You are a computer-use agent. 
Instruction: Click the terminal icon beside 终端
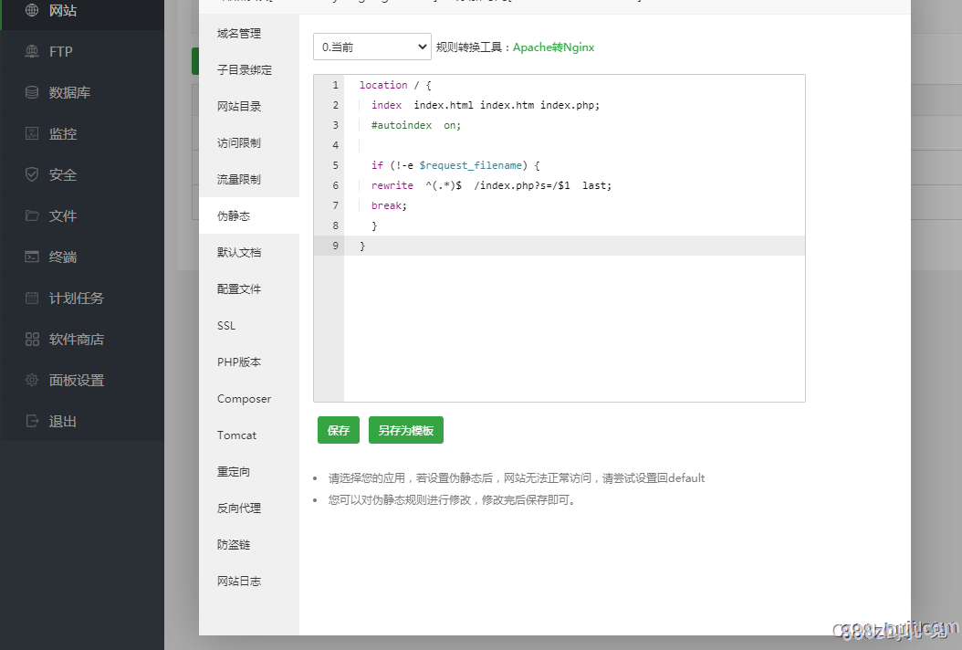(32, 257)
